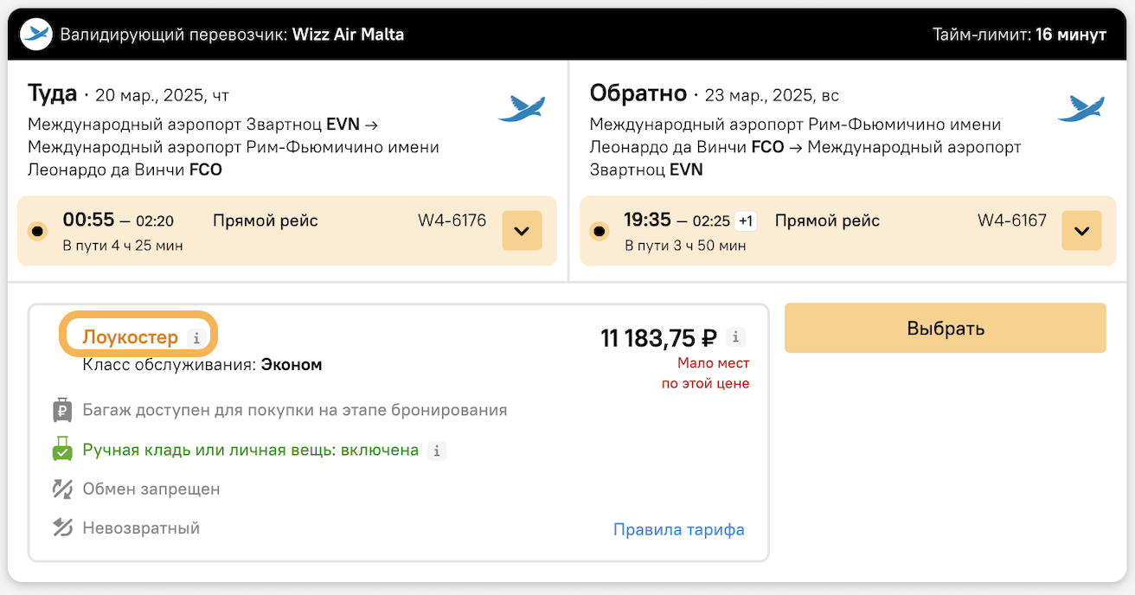Screen dimensions: 1135x595
Task: Click the Wizz Air Malta carrier logo in header
Action: [35, 35]
